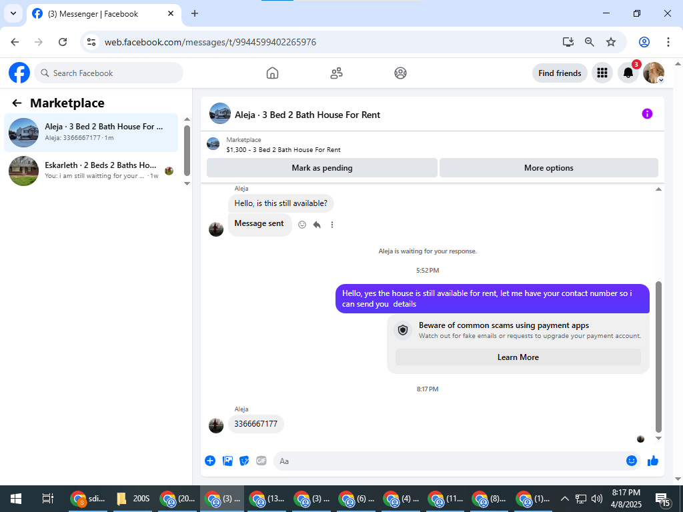The width and height of the screenshot is (683, 512).
Task: Click the Aleja conversation header avatar
Action: point(219,113)
